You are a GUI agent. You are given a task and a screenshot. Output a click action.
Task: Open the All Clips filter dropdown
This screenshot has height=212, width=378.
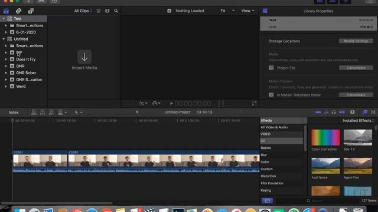click(83, 11)
